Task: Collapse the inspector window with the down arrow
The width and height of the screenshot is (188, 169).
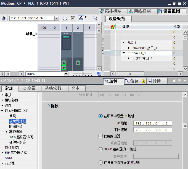Action: 185,80
